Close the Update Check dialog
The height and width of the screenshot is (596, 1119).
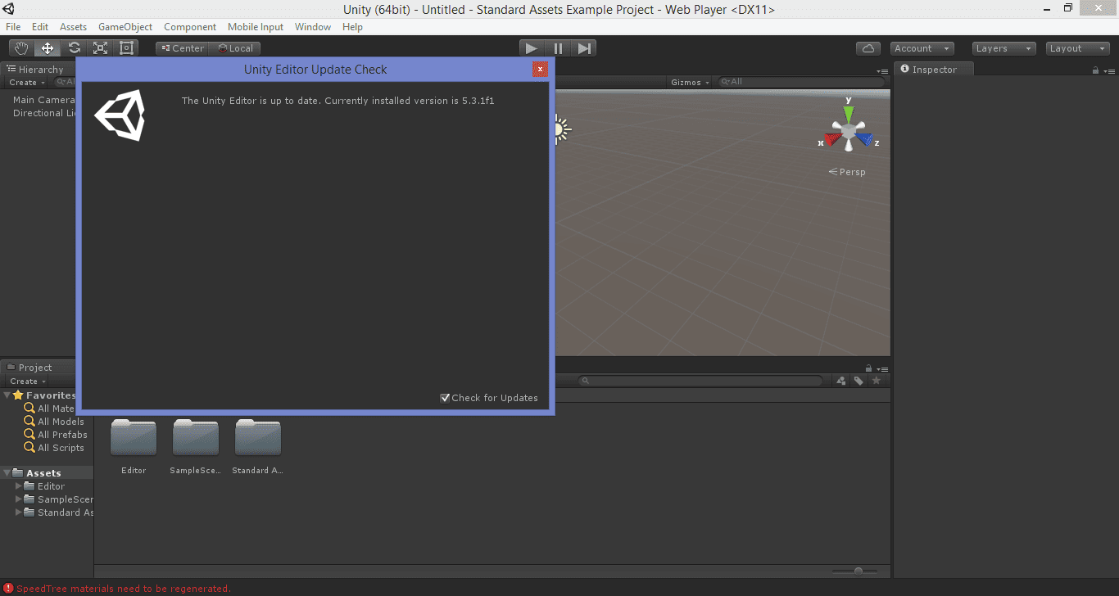pyautogui.click(x=540, y=70)
